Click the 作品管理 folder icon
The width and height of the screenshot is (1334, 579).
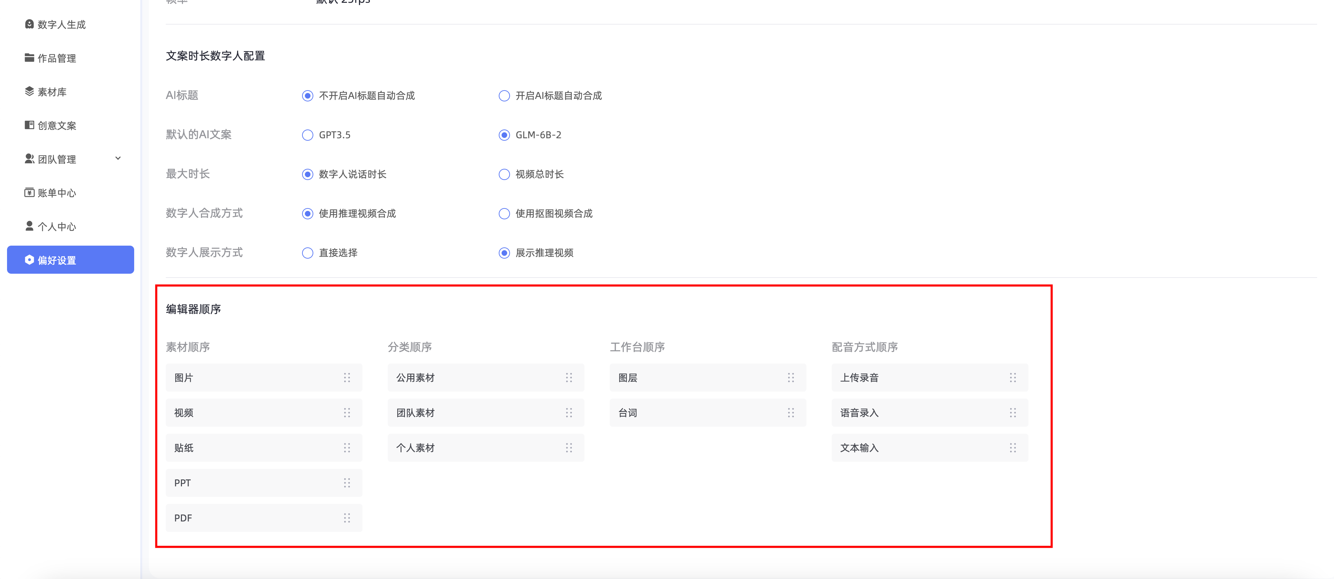30,58
